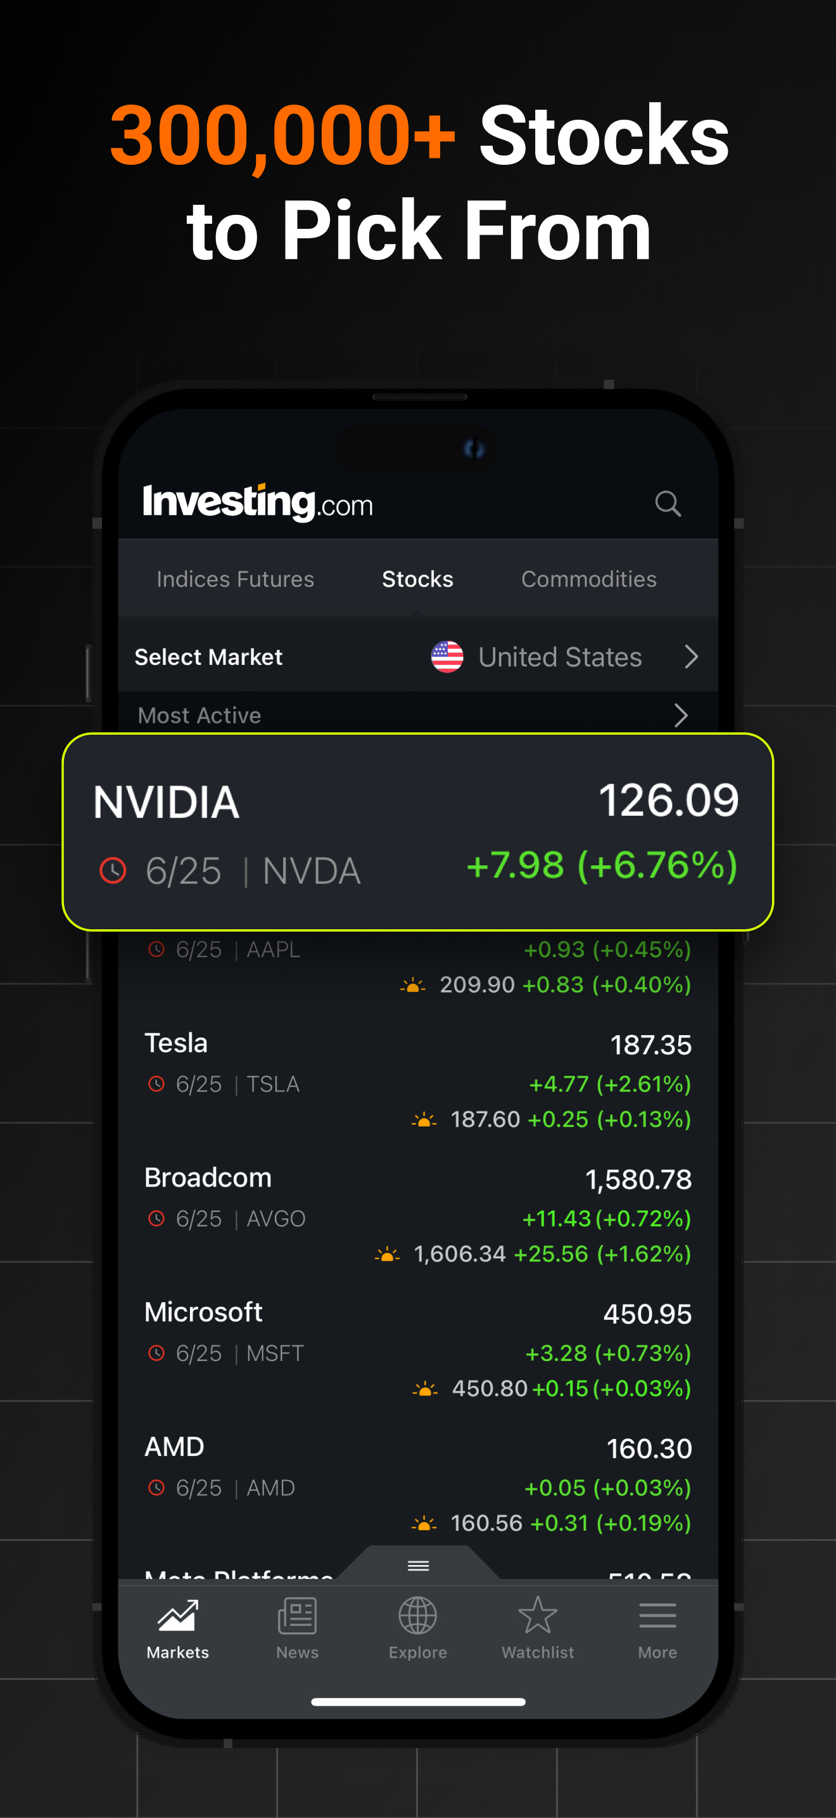Expand the Most Active list chevron
Image resolution: width=836 pixels, height=1818 pixels.
(681, 715)
